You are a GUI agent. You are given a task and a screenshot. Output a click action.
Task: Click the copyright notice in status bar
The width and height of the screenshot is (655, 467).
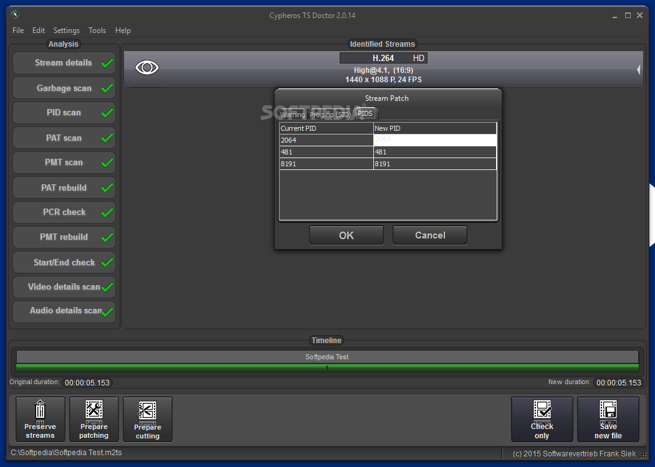point(574,454)
